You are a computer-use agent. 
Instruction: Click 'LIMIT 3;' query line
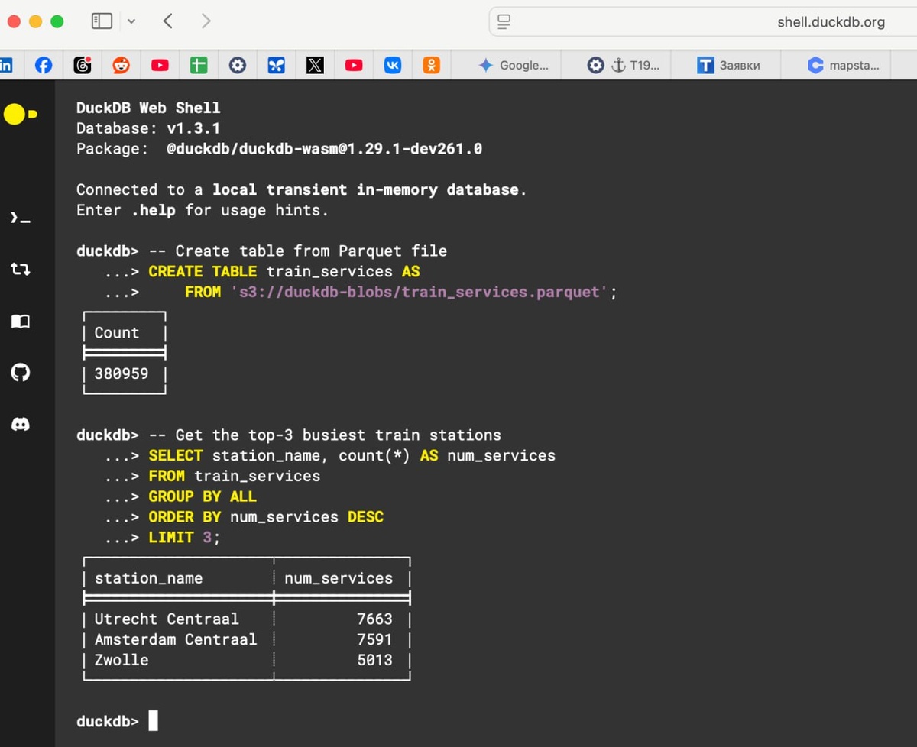pos(184,538)
